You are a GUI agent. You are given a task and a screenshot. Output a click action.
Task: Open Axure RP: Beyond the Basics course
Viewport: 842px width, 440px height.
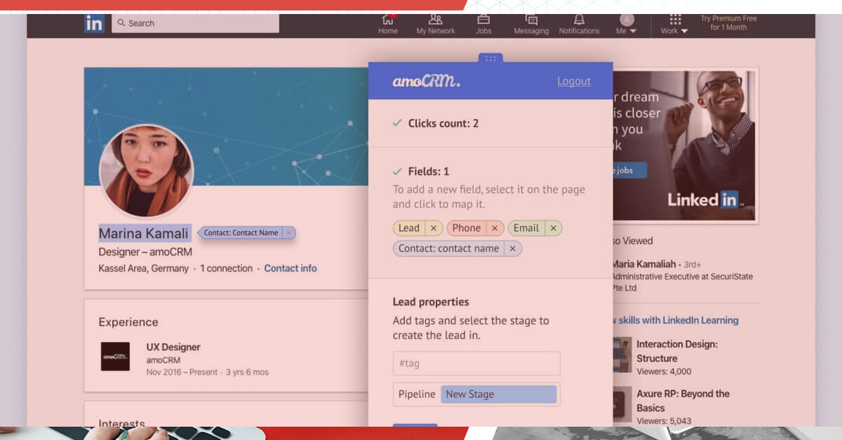(x=683, y=401)
